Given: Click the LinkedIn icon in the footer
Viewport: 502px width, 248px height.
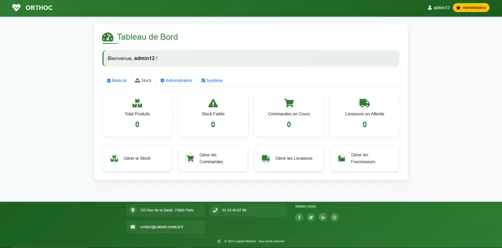Looking at the screenshot, I should point(323,217).
